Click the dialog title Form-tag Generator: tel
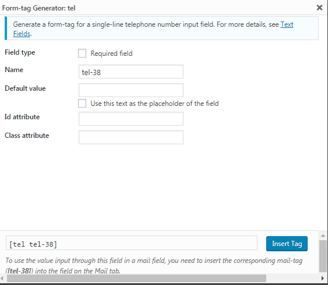The width and height of the screenshot is (328, 285). tap(38, 8)
